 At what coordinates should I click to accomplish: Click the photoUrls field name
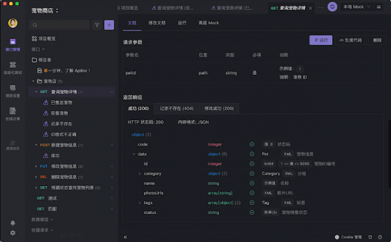point(153,193)
